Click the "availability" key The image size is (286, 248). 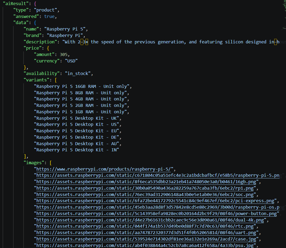42,73
